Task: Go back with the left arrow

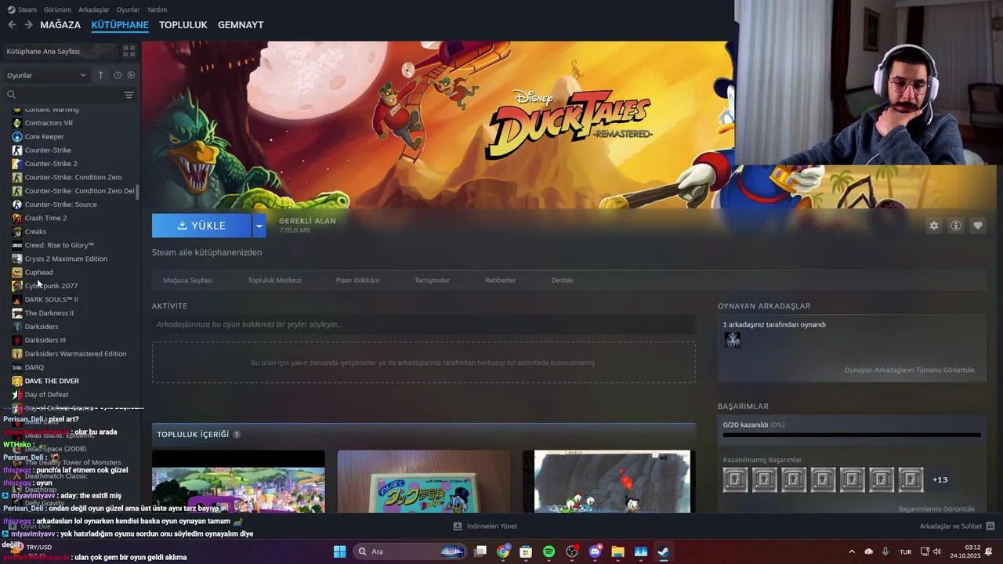Action: tap(12, 25)
